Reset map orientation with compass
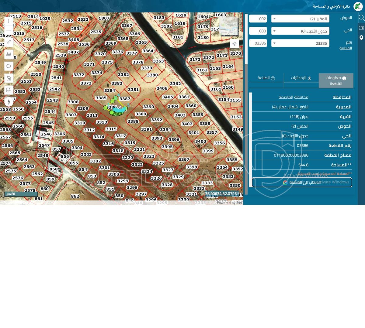The width and height of the screenshot is (365, 328). tap(9, 102)
